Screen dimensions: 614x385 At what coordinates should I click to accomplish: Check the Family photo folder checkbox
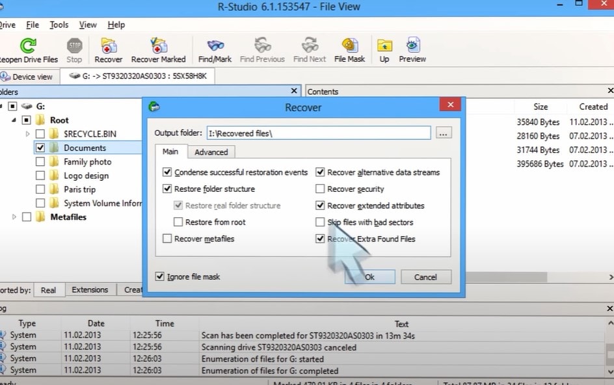[40, 161]
